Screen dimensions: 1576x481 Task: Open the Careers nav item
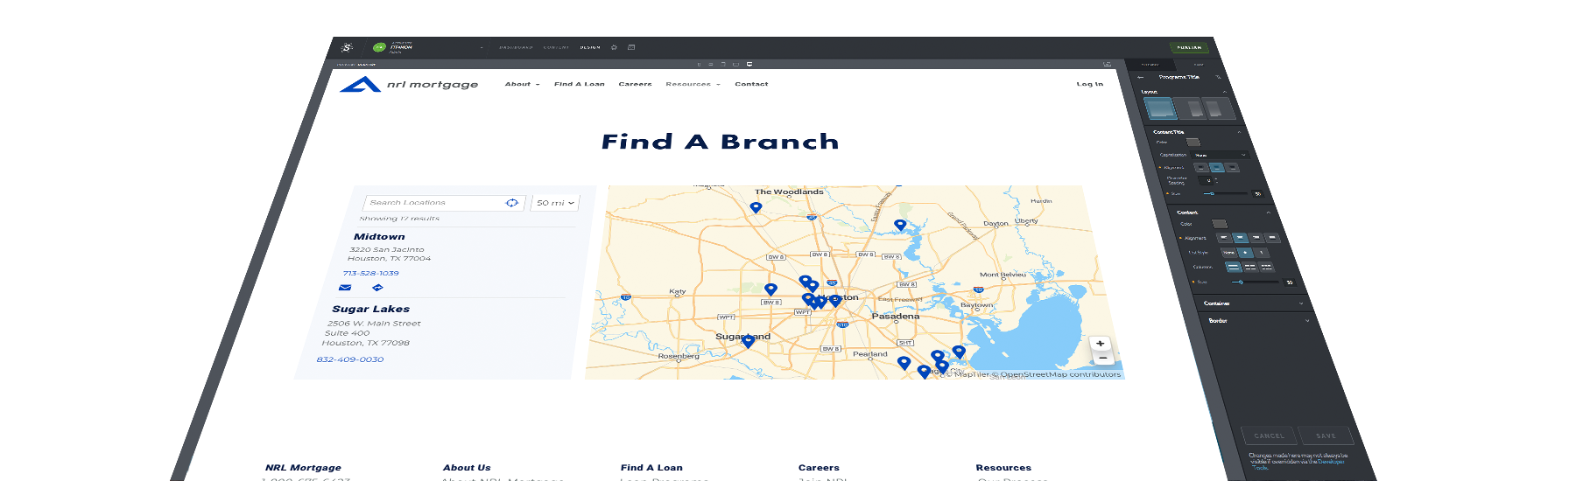(635, 84)
